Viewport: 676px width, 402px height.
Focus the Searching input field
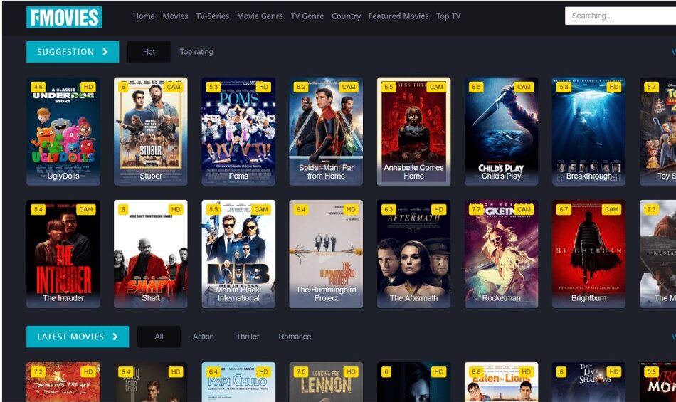pos(620,16)
